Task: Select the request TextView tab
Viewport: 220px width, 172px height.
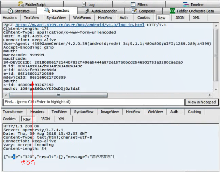Action: click(31, 18)
